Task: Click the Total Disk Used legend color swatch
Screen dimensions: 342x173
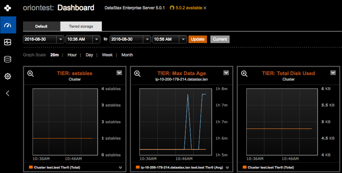Action: 244,168
